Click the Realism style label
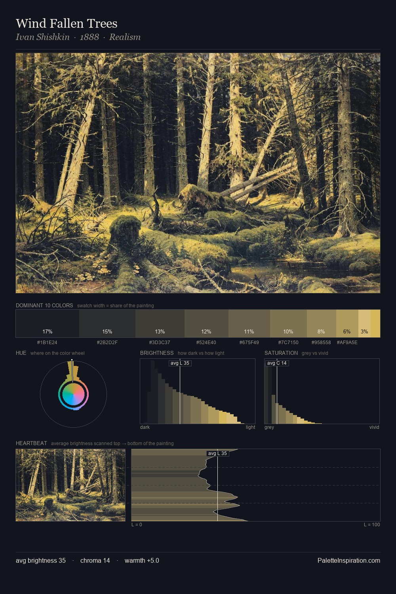 pyautogui.click(x=125, y=37)
